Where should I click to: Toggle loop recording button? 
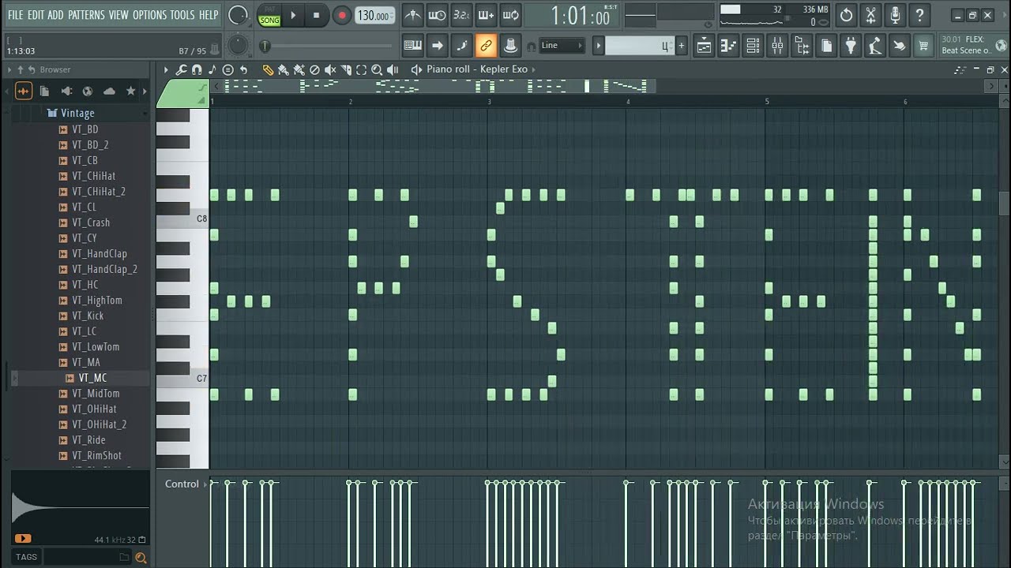pos(510,15)
